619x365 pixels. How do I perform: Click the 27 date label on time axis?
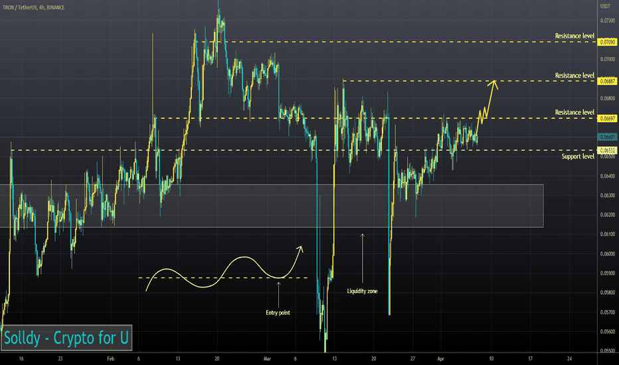click(x=412, y=358)
